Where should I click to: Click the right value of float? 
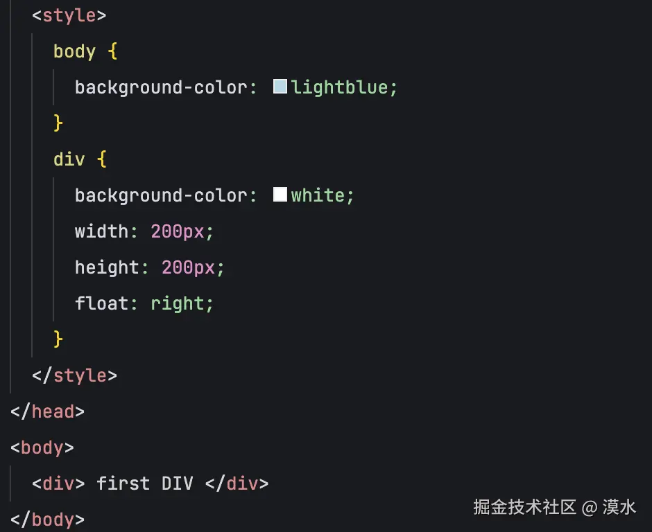click(177, 304)
